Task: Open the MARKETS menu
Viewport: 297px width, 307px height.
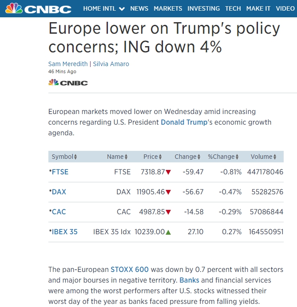Action: coord(168,8)
